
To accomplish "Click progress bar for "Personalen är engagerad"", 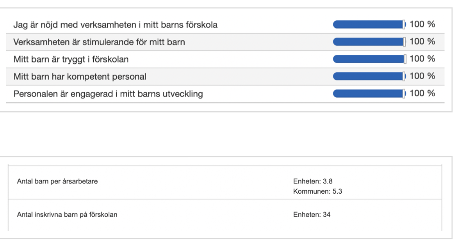I will pos(369,94).
